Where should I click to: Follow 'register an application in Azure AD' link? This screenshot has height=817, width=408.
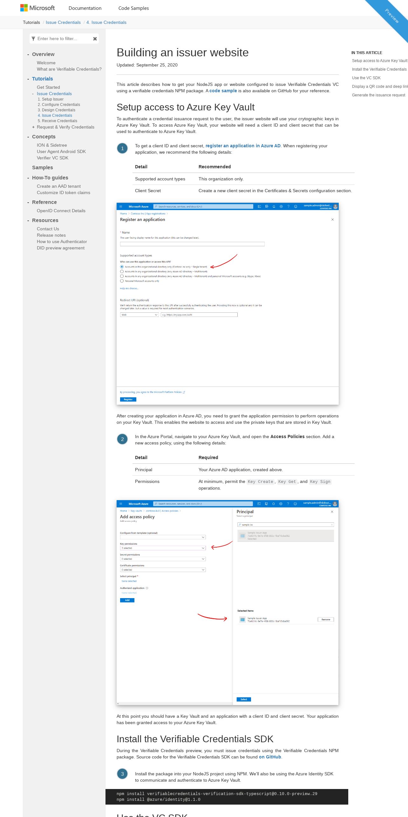243,146
